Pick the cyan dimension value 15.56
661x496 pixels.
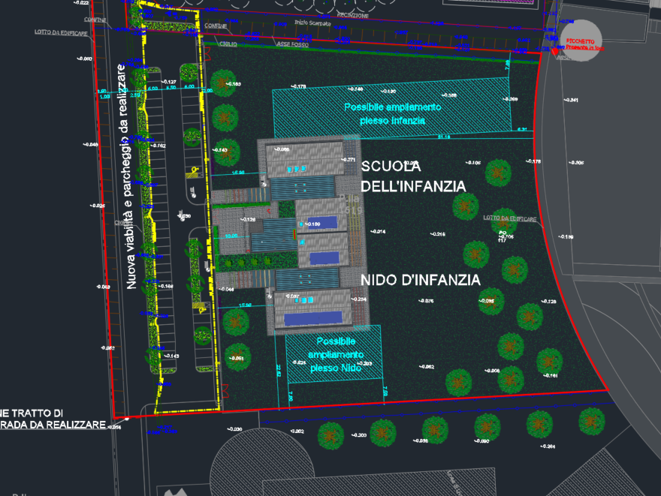[x=245, y=305]
